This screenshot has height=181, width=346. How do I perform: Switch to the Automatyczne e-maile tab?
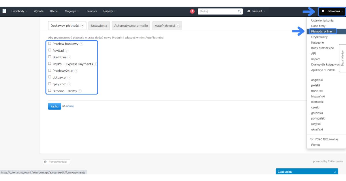coord(131,26)
